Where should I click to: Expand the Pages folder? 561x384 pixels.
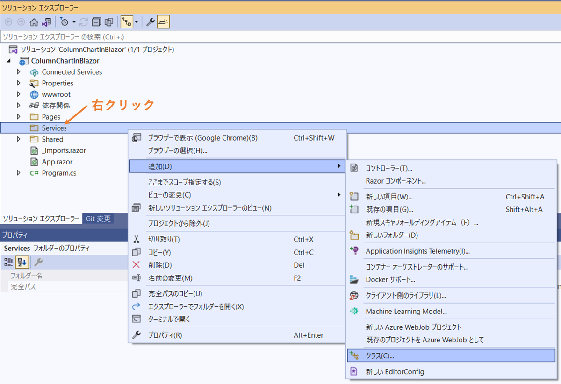pyautogui.click(x=19, y=117)
